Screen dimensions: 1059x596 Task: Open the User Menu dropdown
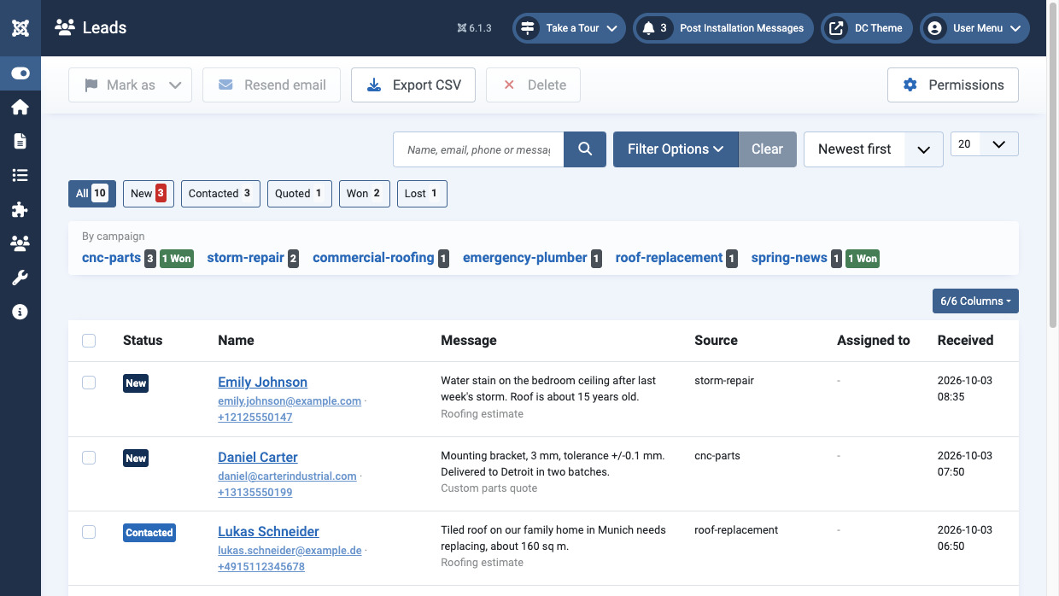pos(974,28)
